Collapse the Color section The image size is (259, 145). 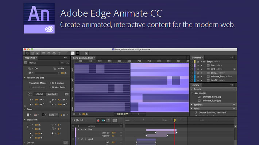point(25,109)
